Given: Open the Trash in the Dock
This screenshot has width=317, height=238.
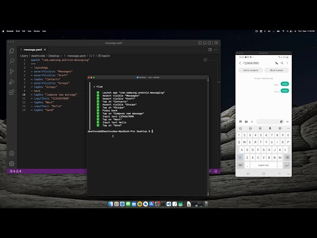Looking at the screenshot, I should tap(206, 204).
